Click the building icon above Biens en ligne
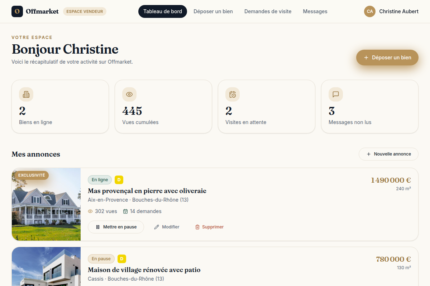The image size is (430, 286). pyautogui.click(x=26, y=94)
